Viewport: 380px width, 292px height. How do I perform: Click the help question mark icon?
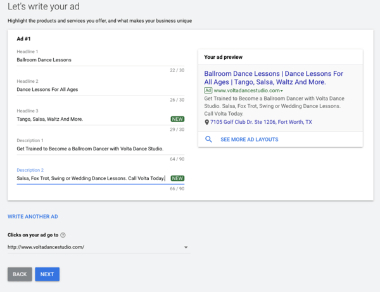click(63, 235)
